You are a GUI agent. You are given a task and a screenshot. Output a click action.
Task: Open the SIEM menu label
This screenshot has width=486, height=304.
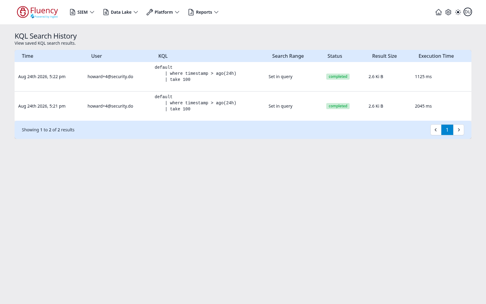click(x=82, y=12)
